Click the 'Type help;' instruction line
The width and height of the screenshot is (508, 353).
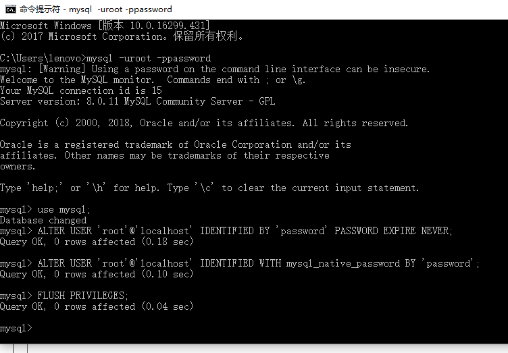click(209, 188)
